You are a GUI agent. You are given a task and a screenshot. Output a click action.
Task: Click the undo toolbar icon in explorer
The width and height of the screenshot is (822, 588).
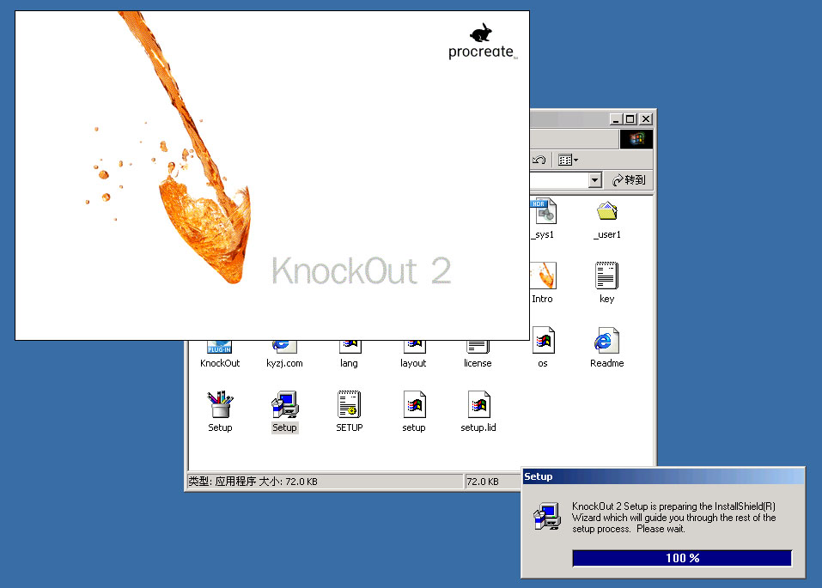coord(539,160)
